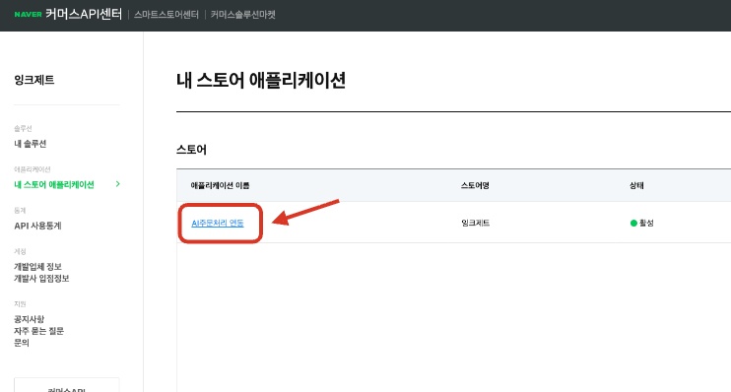Viewport: 731px width, 392px height.
Task: Open 개발업체 정보 in sidebar
Action: (37, 267)
